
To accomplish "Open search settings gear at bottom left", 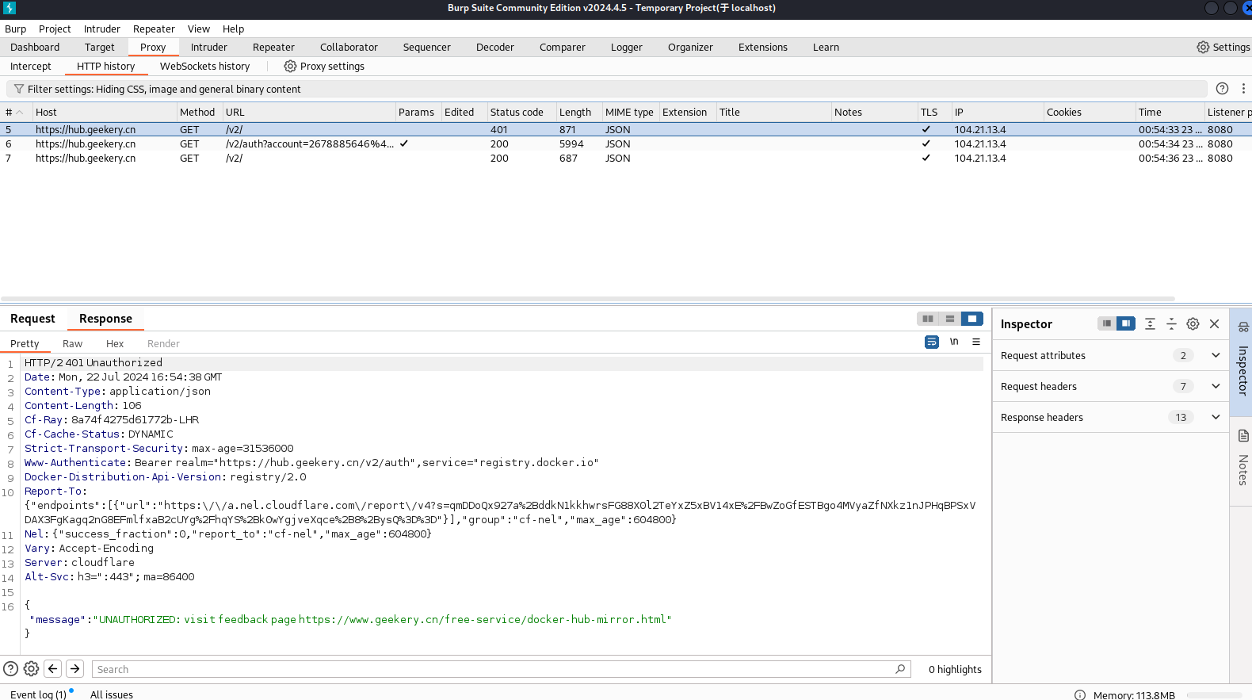I will click(x=32, y=668).
